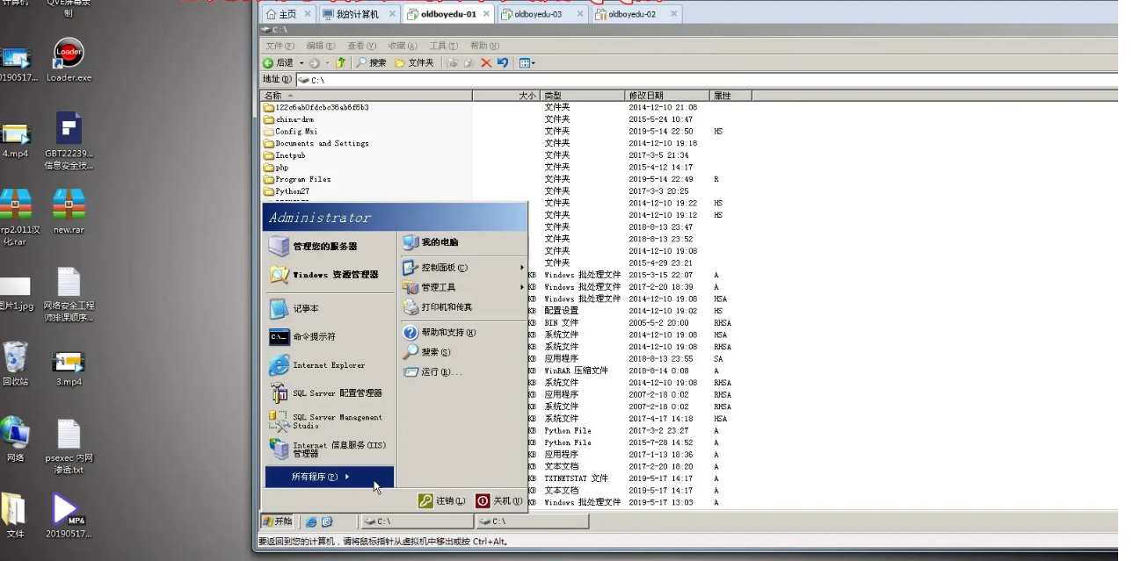Screen dimensions: 1141x561
Task: Open Internet 信息服务(IIS) 管理器
Action: [x=330, y=450]
